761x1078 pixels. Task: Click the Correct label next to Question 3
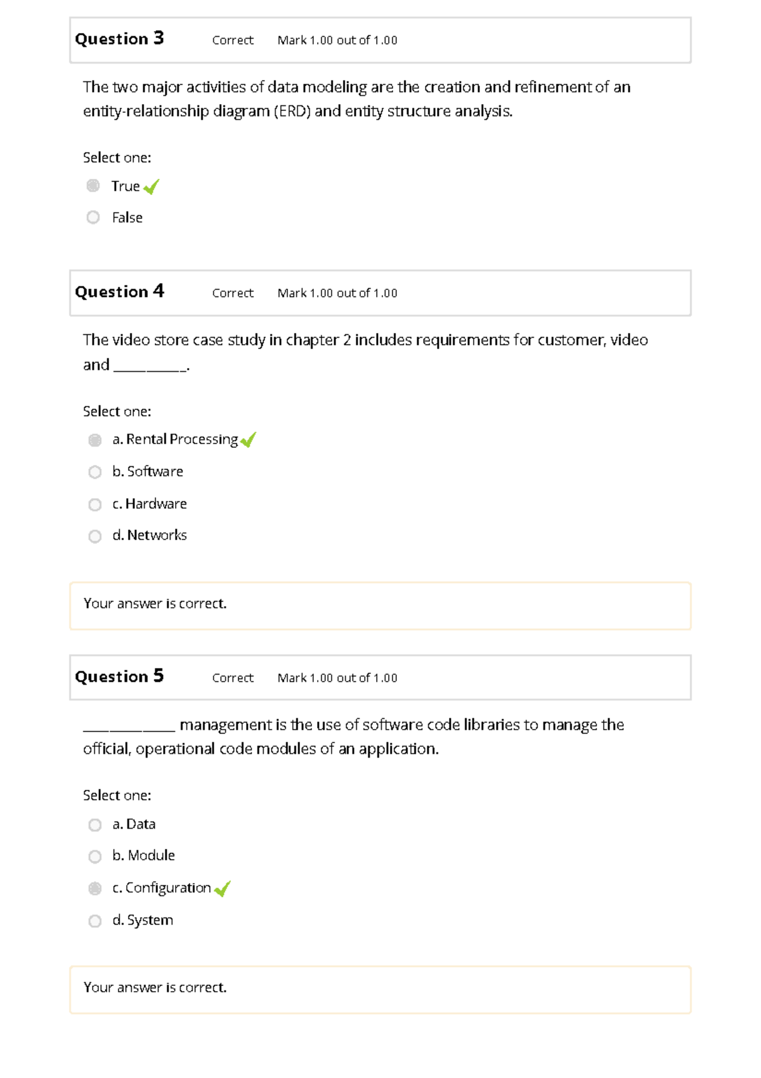click(x=232, y=40)
